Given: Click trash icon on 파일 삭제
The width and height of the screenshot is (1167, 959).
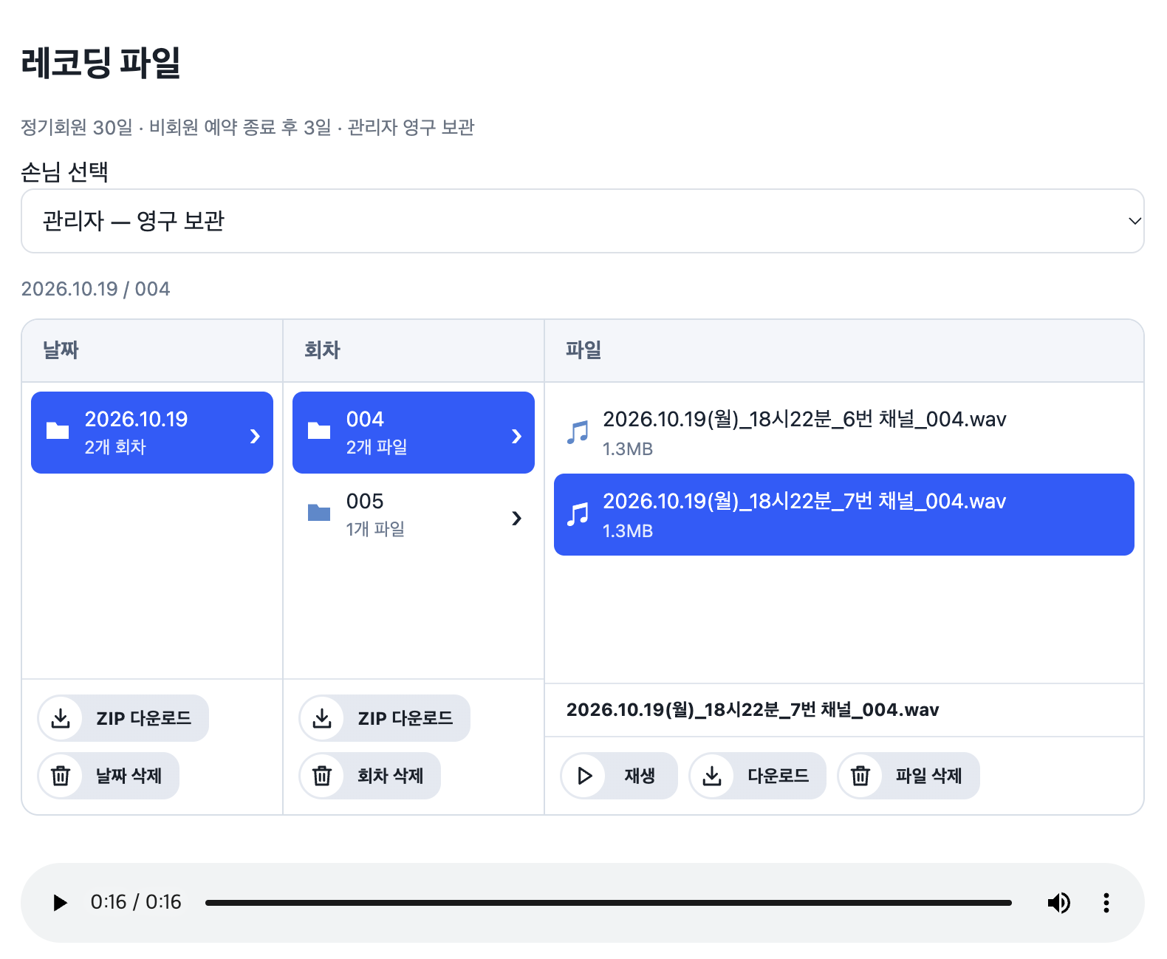Looking at the screenshot, I should click(860, 776).
